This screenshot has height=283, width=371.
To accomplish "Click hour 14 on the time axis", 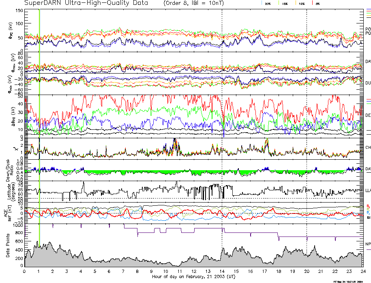I will point(222,272).
